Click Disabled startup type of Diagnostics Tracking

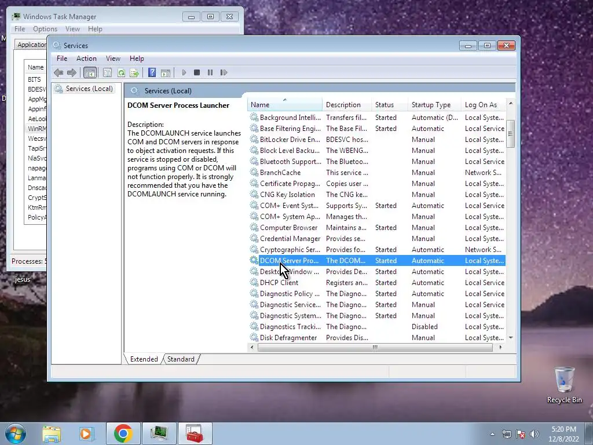point(424,327)
